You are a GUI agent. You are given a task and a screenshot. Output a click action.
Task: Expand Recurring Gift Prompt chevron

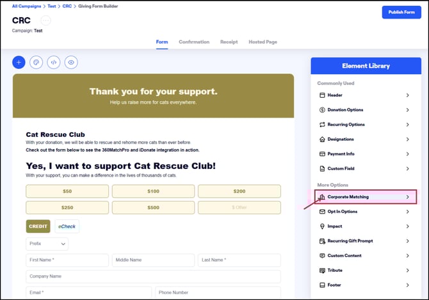coord(407,241)
